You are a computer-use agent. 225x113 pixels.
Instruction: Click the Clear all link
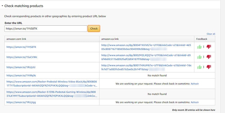pyautogui.click(x=211, y=34)
